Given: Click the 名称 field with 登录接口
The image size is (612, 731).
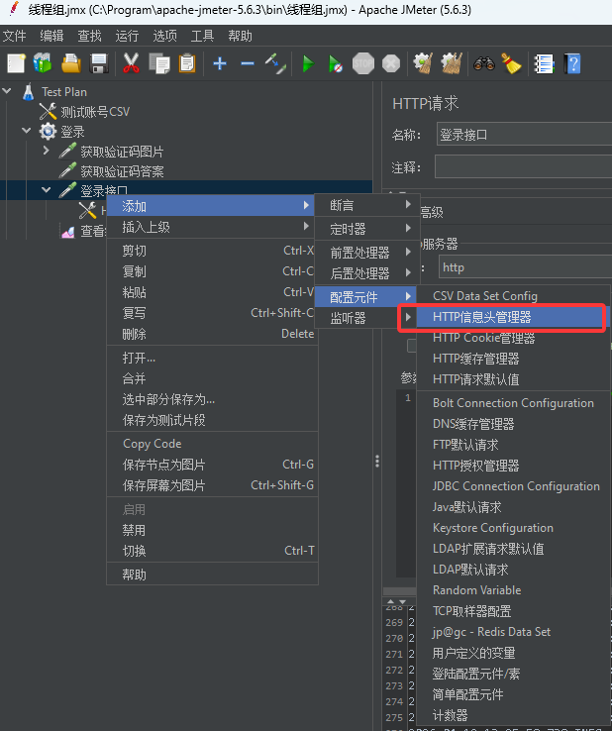Looking at the screenshot, I should (x=525, y=135).
